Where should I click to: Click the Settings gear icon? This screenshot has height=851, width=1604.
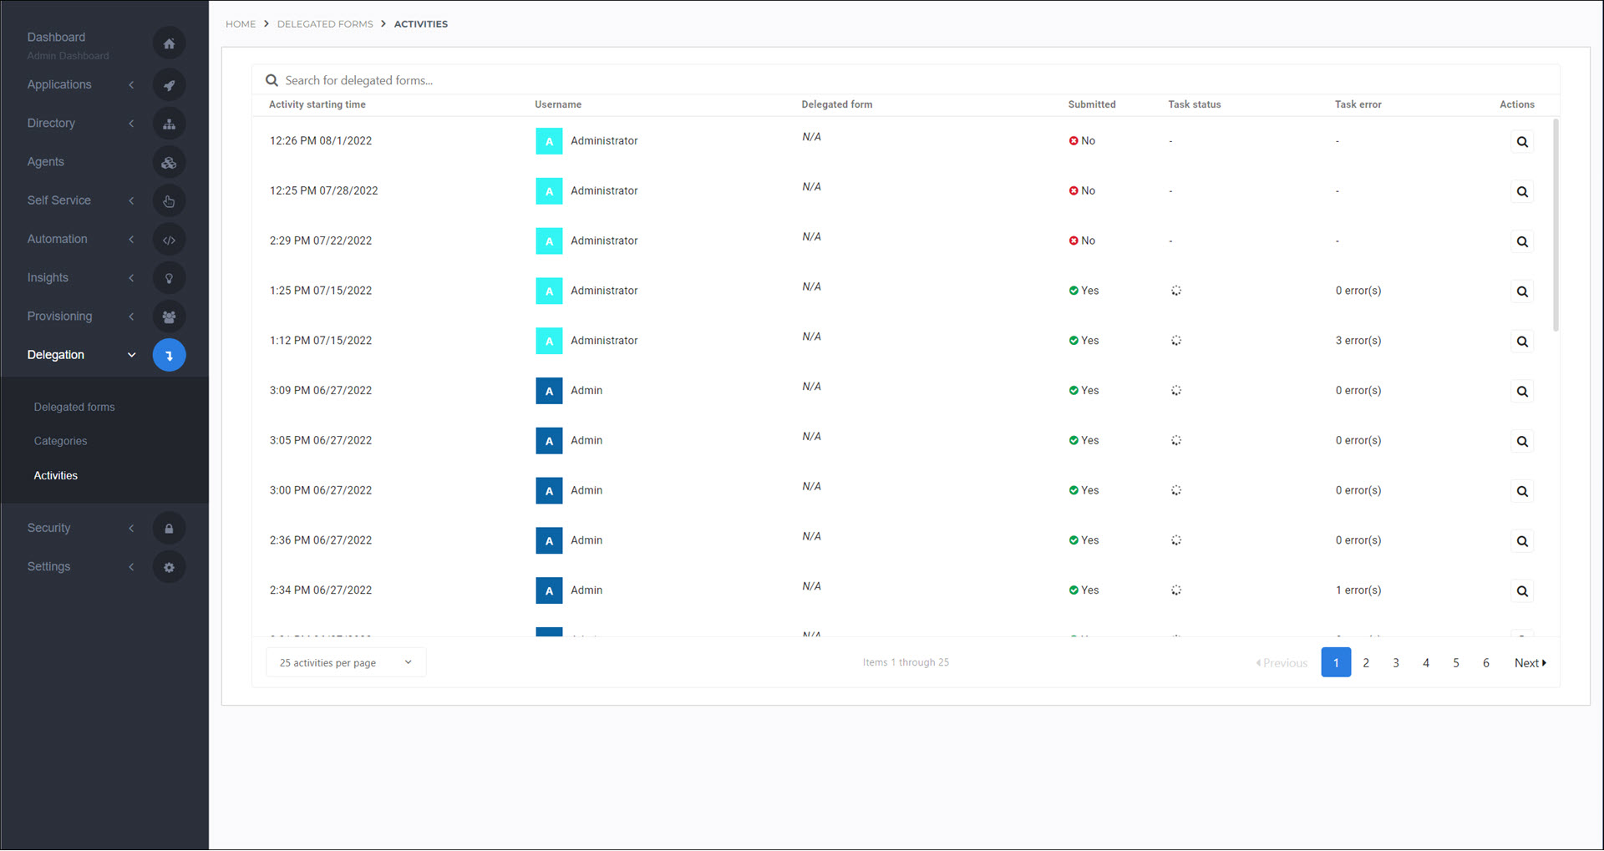pos(169,567)
